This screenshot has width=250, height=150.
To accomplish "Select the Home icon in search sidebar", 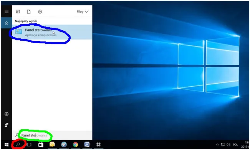I will tap(7, 23).
